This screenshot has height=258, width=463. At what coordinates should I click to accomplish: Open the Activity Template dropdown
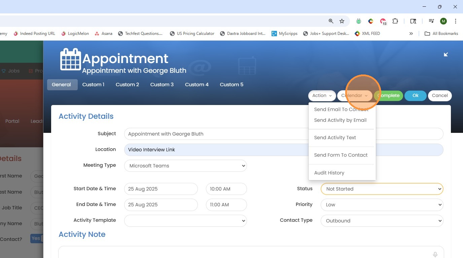coord(185,221)
